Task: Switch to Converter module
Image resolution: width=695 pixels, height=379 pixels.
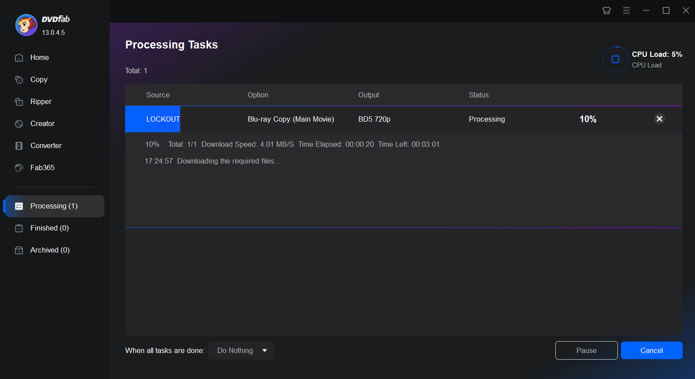Action: [x=46, y=146]
